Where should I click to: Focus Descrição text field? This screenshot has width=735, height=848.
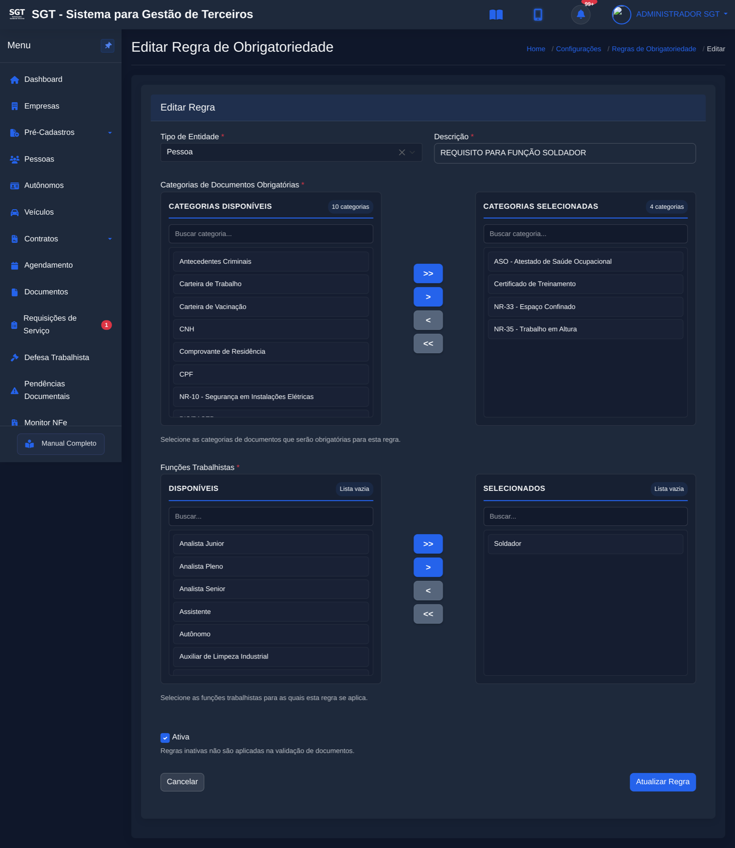point(565,153)
